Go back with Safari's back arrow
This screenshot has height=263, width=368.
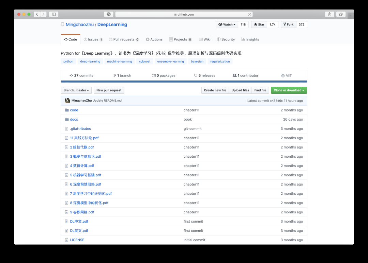tap(37, 14)
